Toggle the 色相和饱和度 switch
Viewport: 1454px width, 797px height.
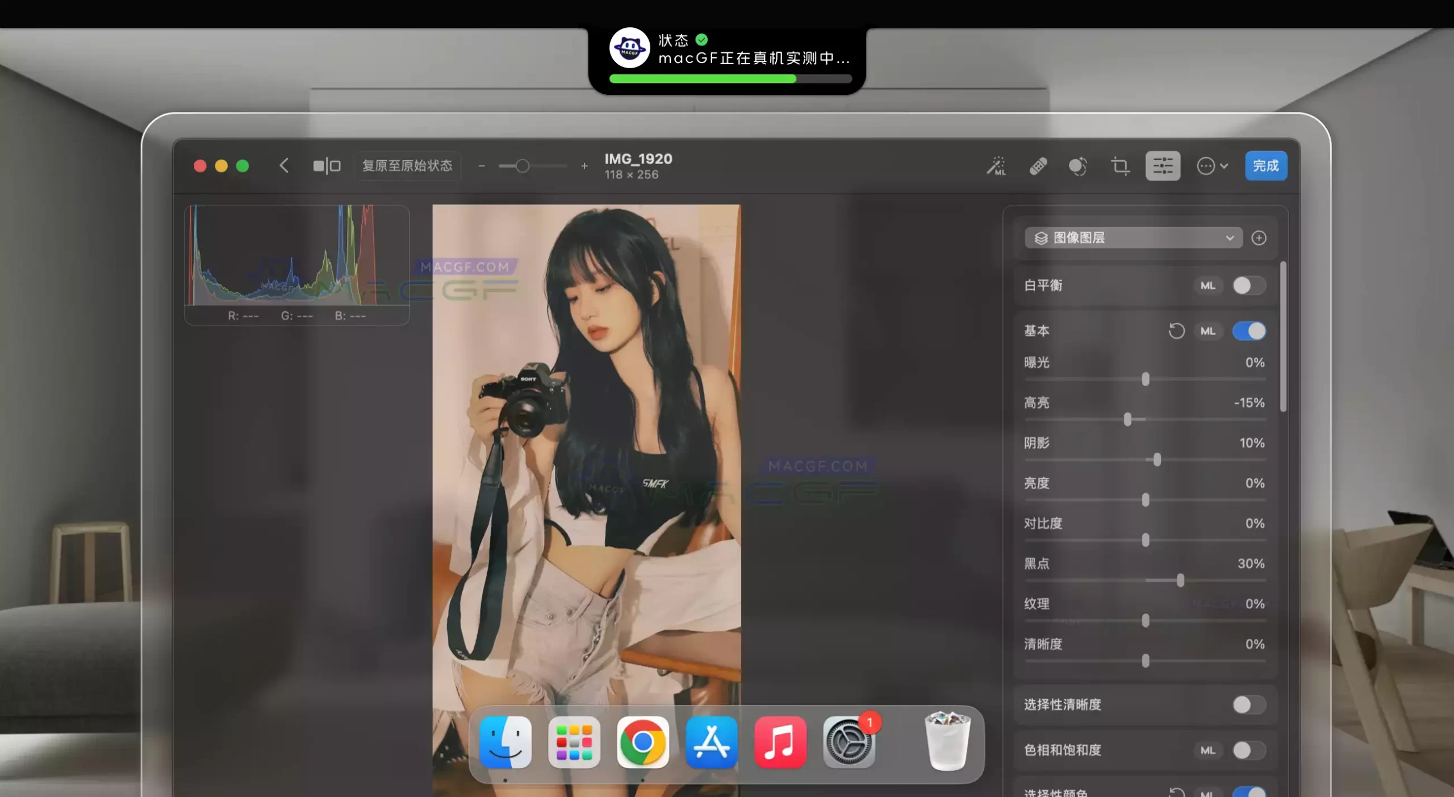[x=1249, y=750]
